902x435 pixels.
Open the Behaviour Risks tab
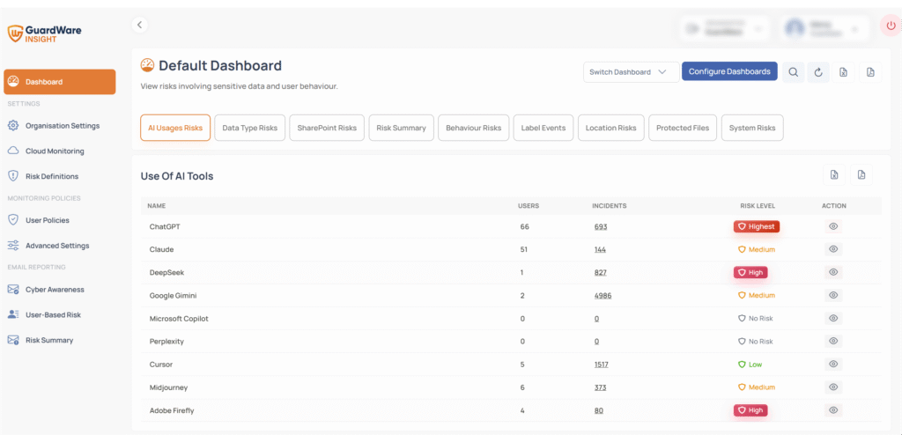473,128
